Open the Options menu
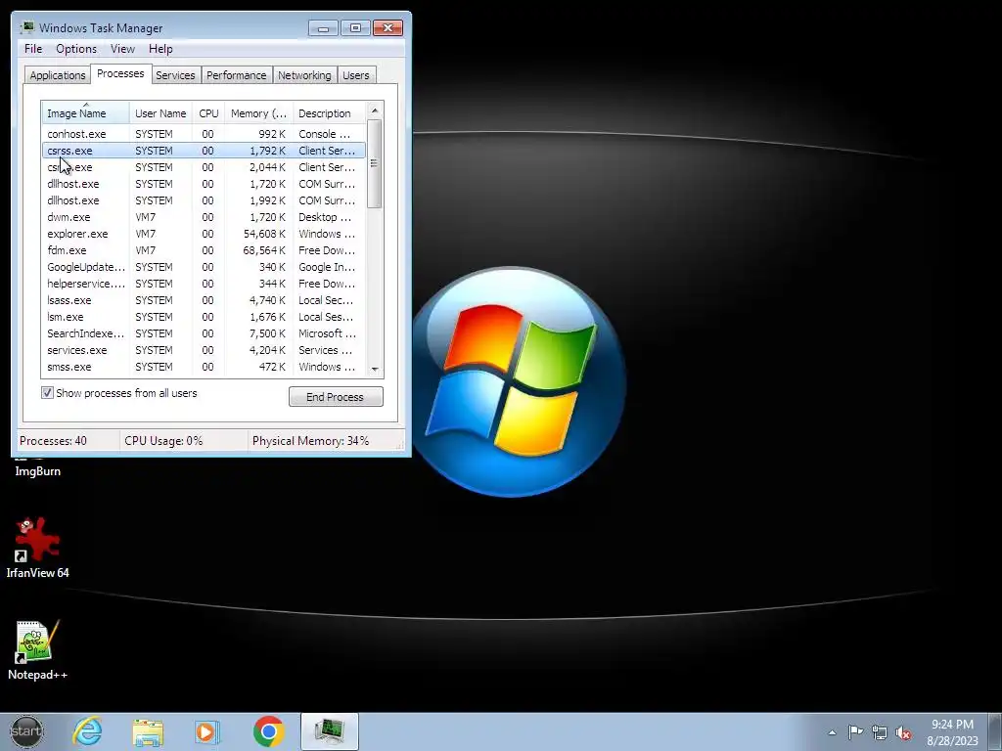1002x751 pixels. point(76,49)
